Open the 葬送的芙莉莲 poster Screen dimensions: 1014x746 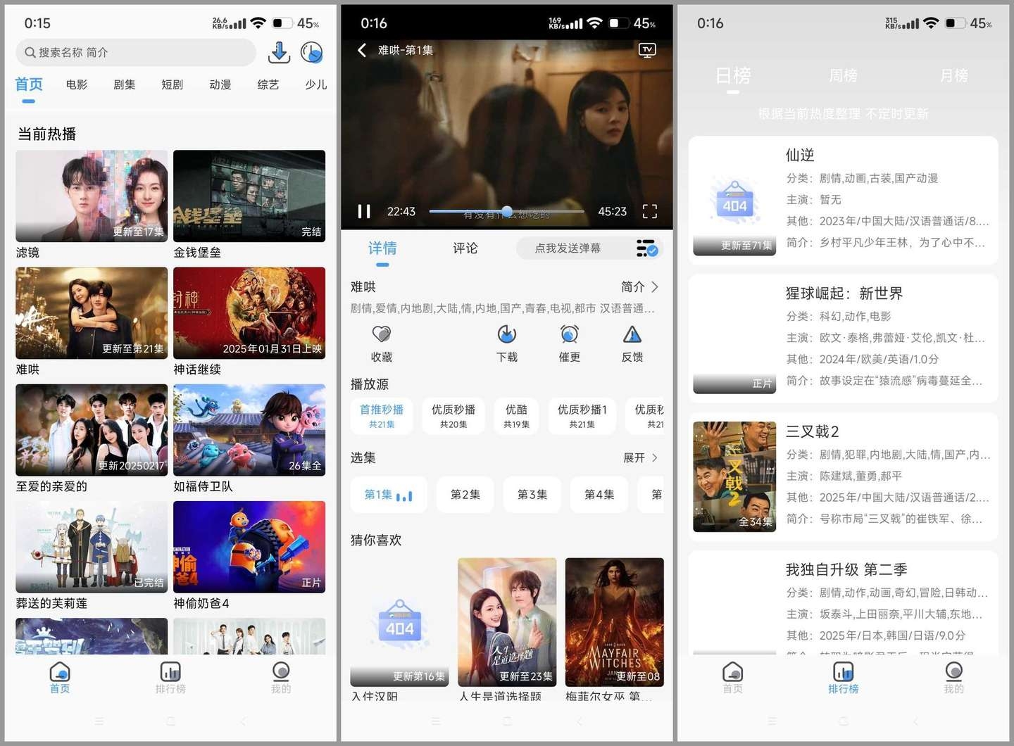pos(92,547)
